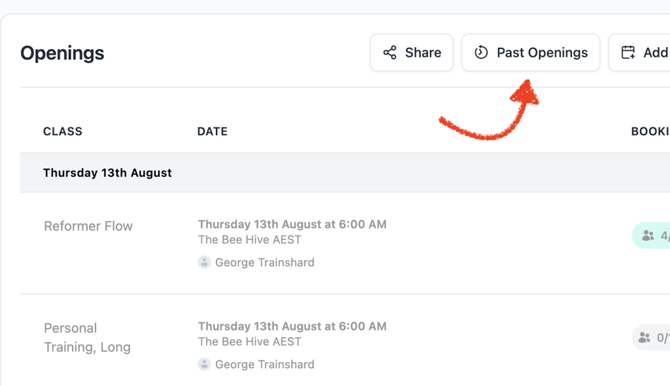Viewport: 670px width, 386px height.
Task: Click George Trainshard under Personal Training
Action: (x=264, y=364)
